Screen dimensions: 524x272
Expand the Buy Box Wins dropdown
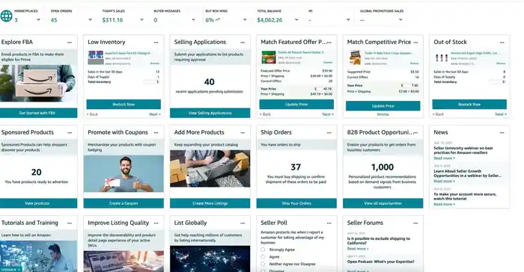245,19
